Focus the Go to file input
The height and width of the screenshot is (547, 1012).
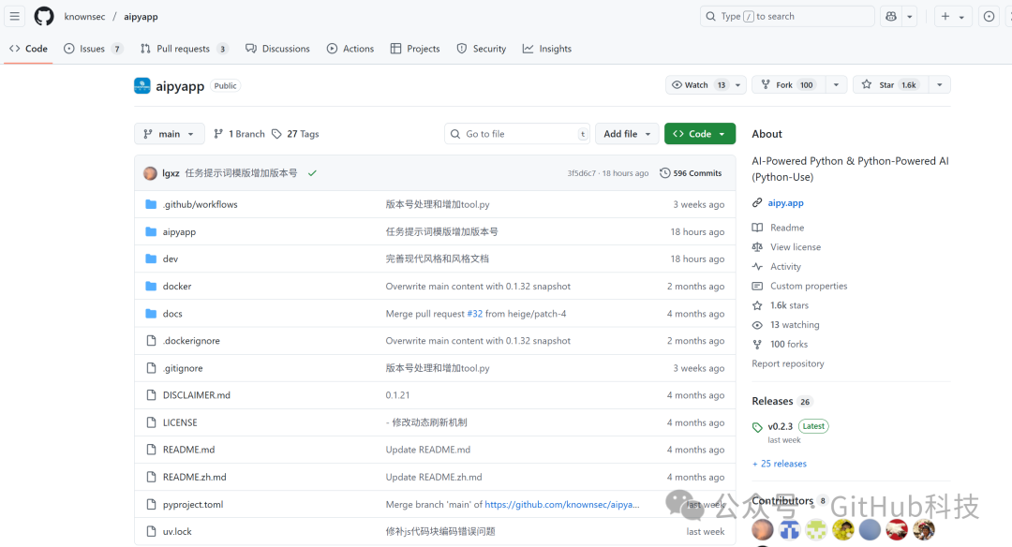tap(517, 134)
